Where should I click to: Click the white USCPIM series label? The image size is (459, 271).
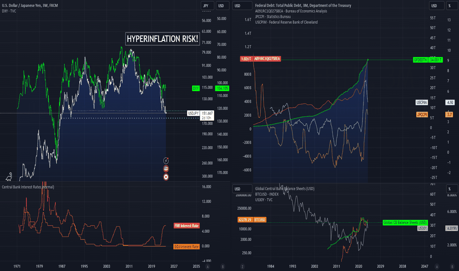(422, 102)
